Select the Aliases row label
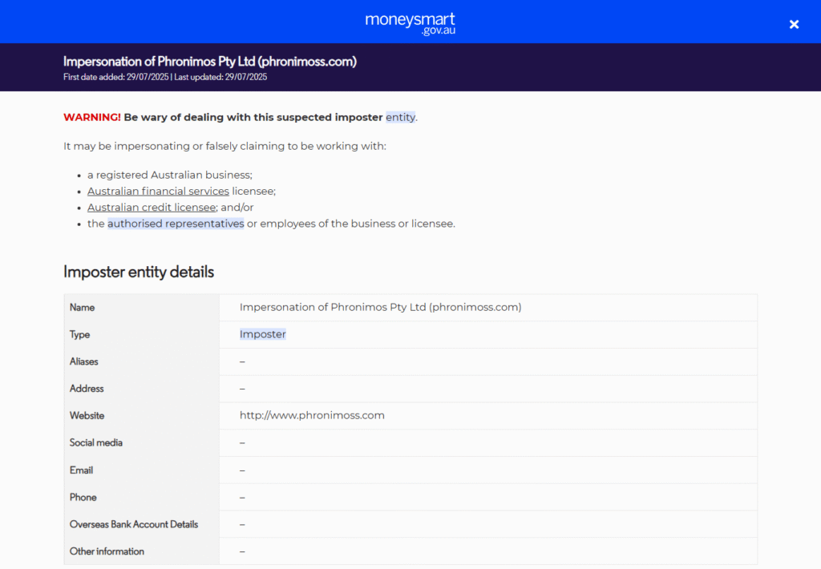This screenshot has width=821, height=569. [x=83, y=361]
